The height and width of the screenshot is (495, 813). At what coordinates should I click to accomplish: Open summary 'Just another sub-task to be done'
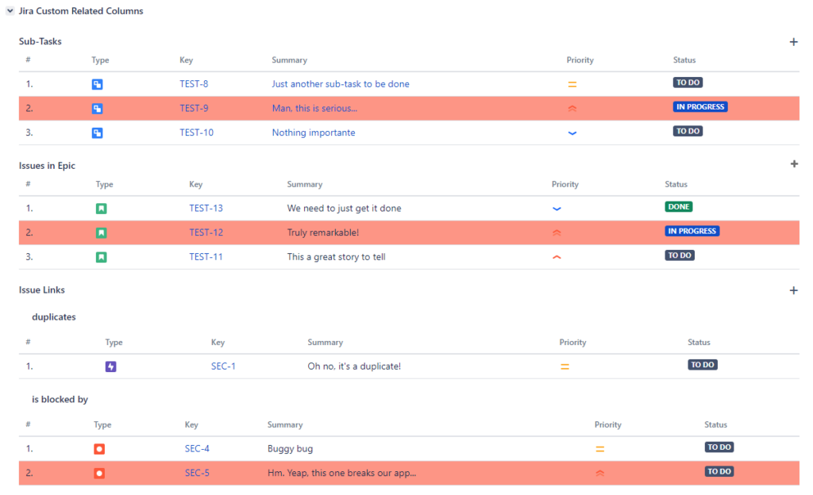[341, 84]
